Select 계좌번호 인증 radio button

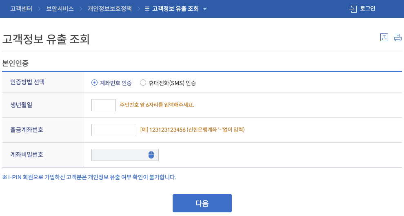tap(94, 83)
